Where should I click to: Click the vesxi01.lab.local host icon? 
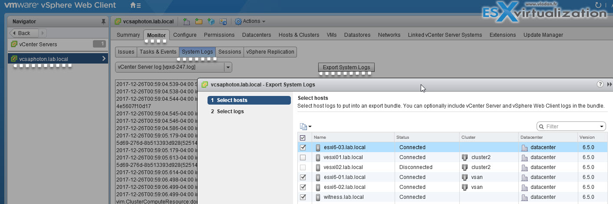(318, 157)
